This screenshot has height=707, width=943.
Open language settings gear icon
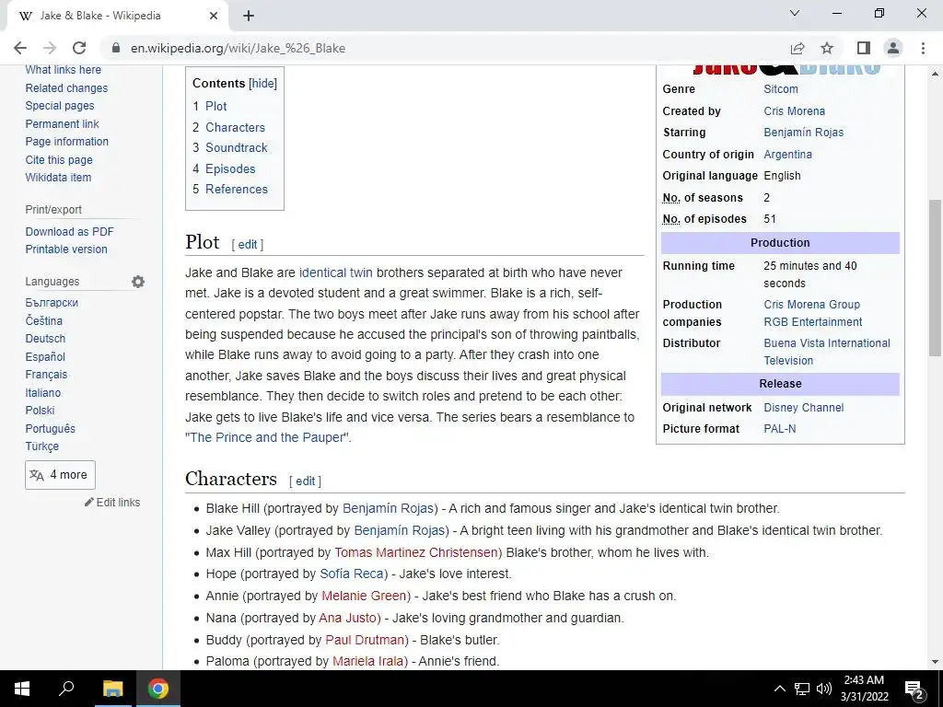138,282
